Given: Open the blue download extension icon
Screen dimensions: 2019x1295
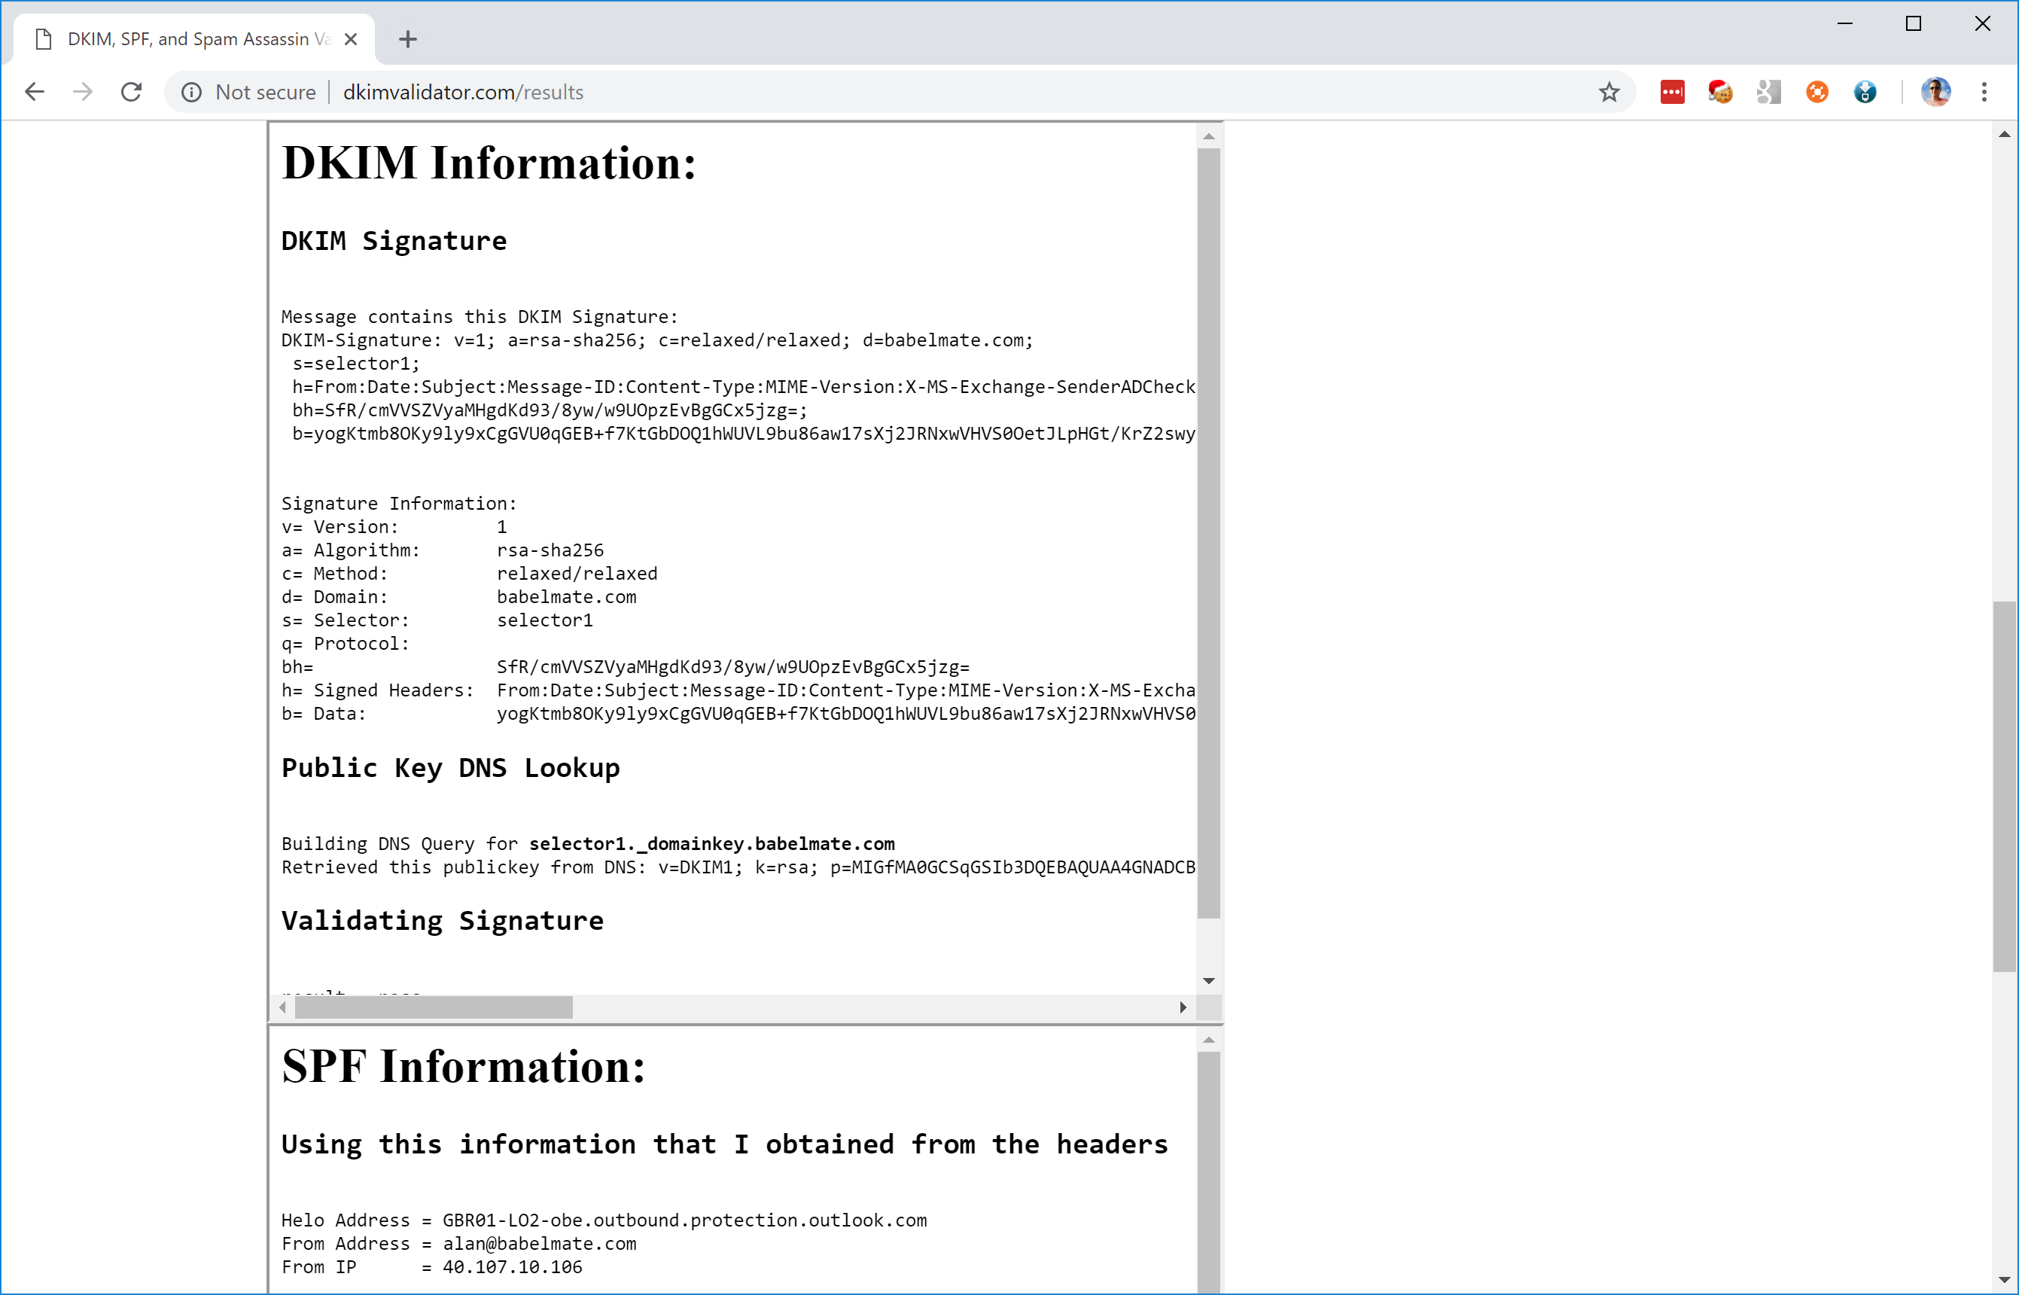Looking at the screenshot, I should click(x=1865, y=92).
